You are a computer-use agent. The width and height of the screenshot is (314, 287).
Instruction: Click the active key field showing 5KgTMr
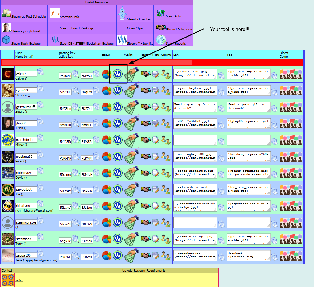point(87,92)
